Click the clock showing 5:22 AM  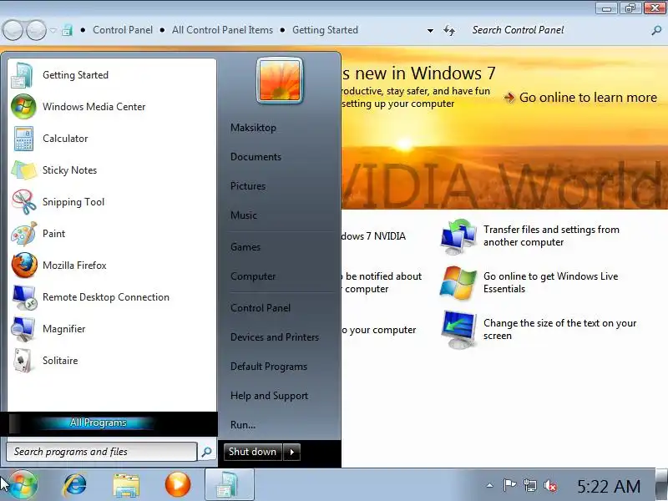(x=610, y=486)
